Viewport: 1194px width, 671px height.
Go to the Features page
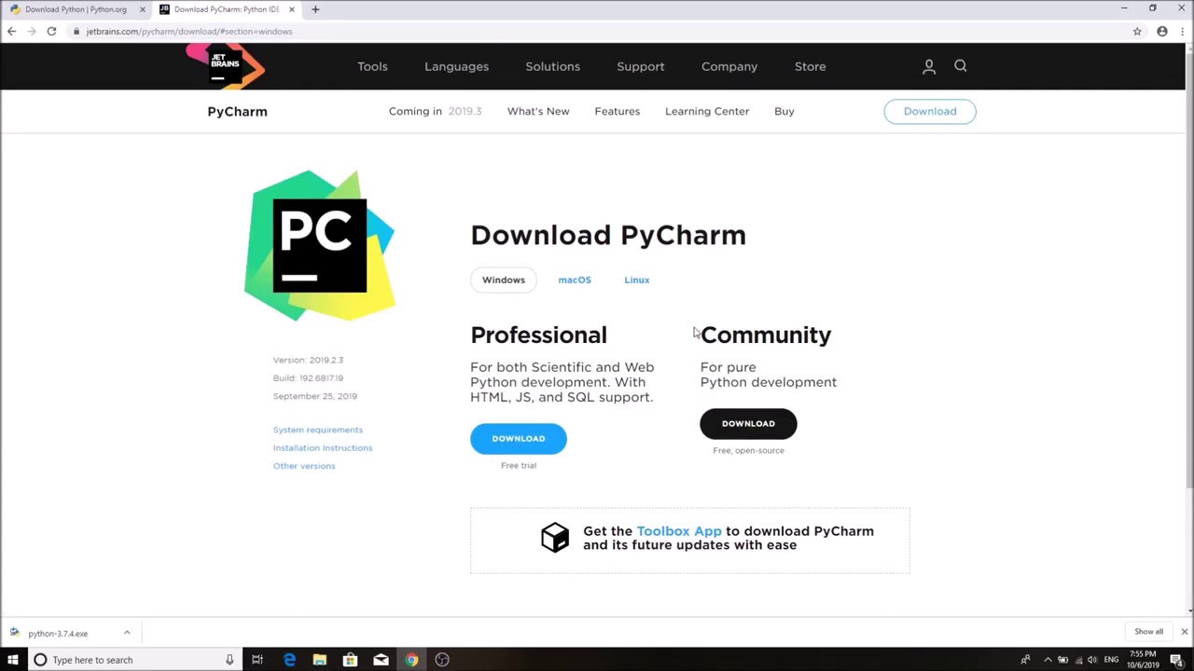tap(618, 111)
